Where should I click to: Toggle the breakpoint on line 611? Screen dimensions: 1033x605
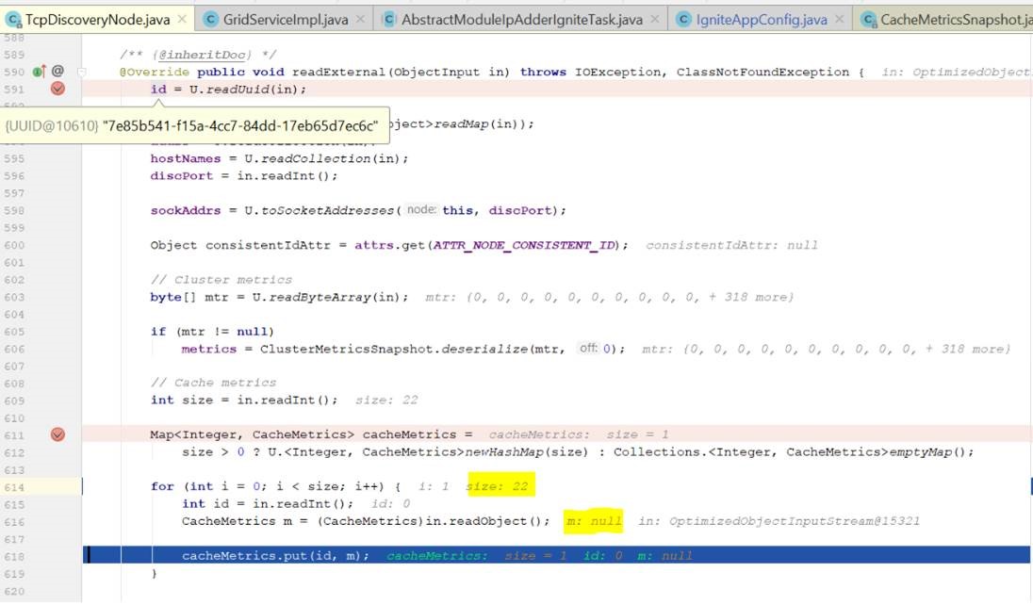(x=58, y=434)
